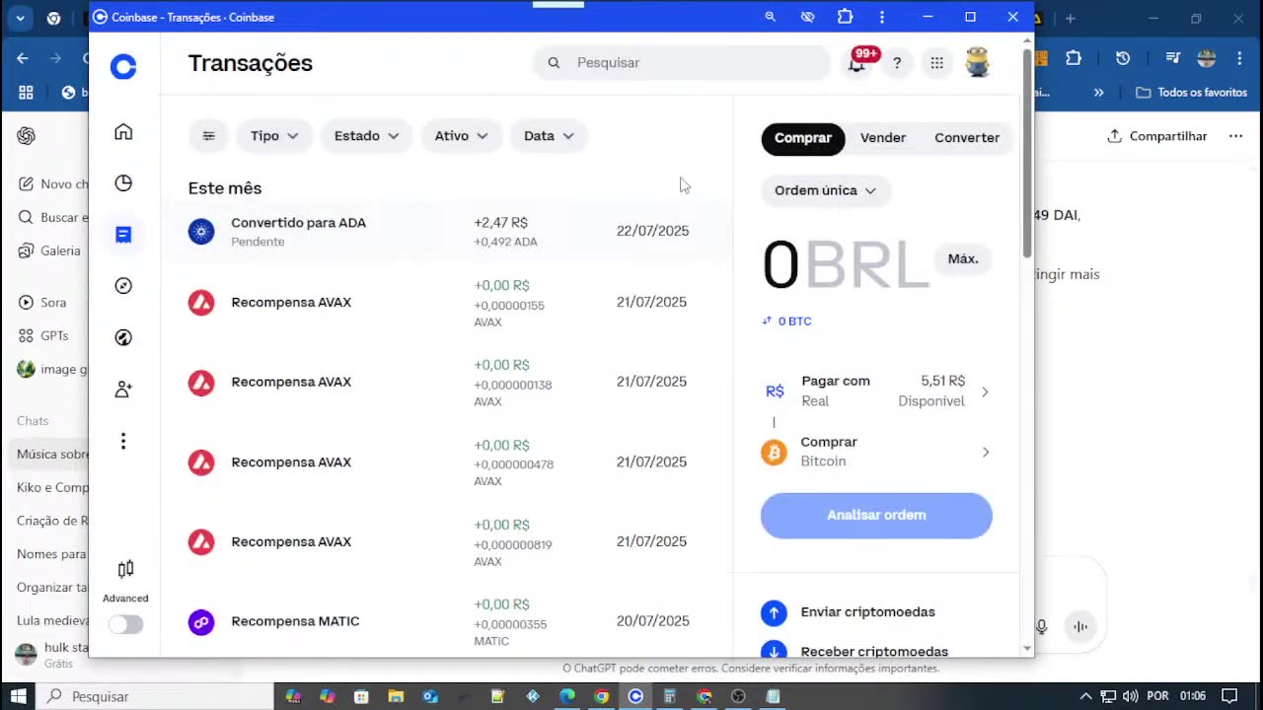Click Enviar criptomoedas arrow icon
1263x710 pixels.
(774, 612)
